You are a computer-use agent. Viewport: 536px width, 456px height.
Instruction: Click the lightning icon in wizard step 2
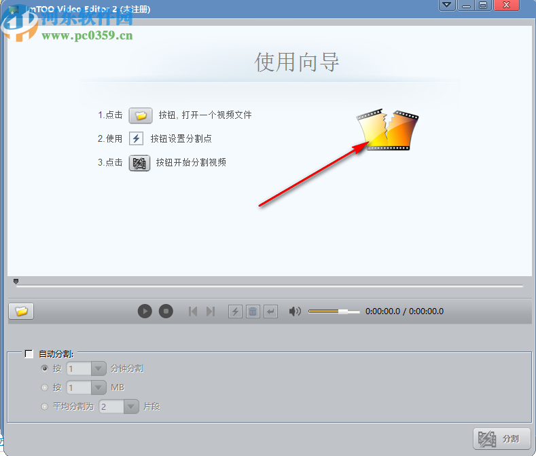[136, 138]
